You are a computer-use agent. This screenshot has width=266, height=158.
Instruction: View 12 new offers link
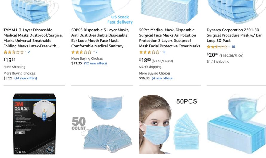[x=96, y=63]
